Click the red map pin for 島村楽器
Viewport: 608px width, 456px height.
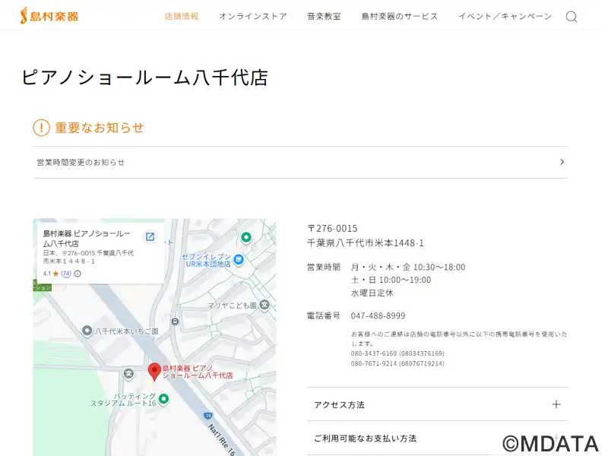(x=154, y=371)
